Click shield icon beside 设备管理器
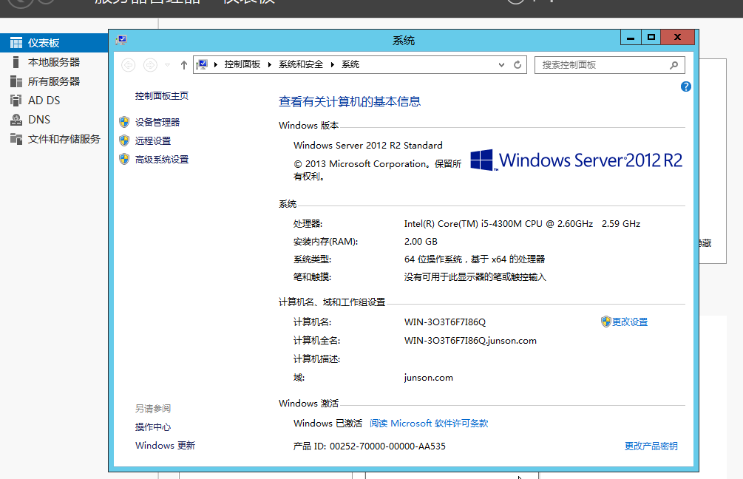 click(124, 122)
